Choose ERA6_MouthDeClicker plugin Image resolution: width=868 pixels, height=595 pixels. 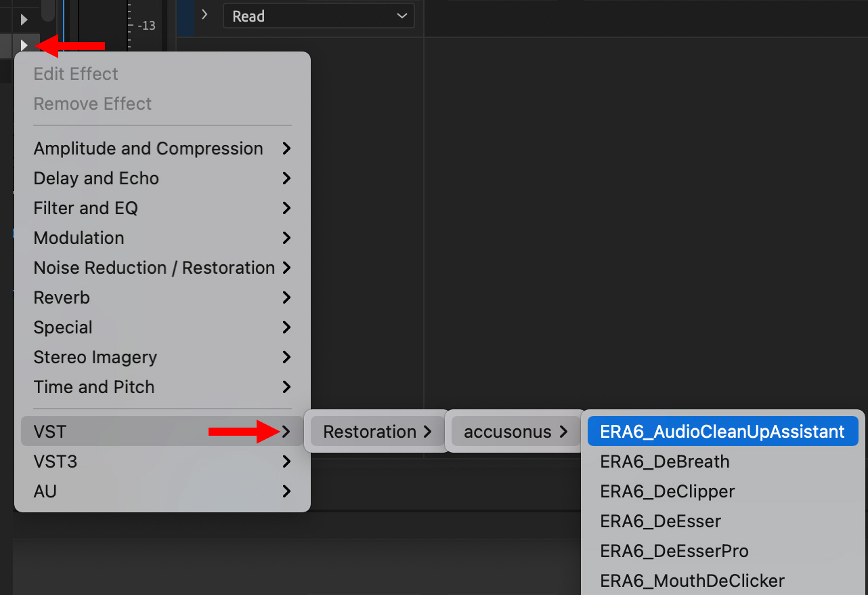point(722,581)
